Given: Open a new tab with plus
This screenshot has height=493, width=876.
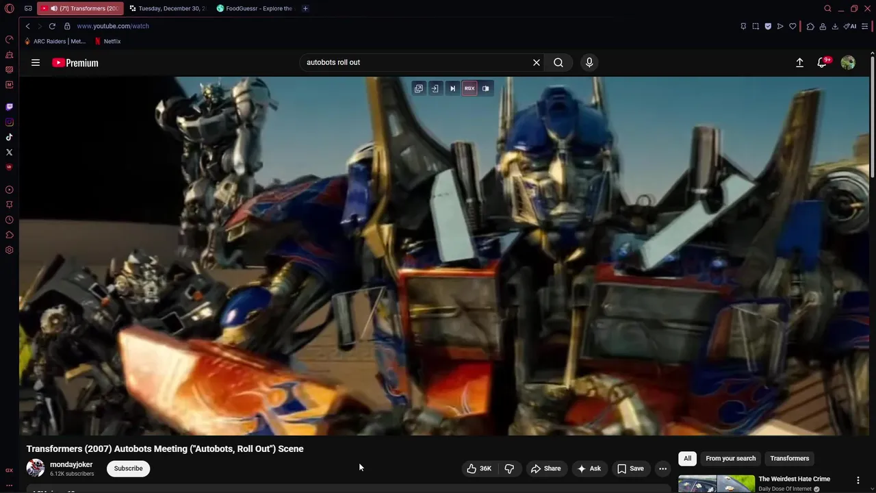Looking at the screenshot, I should [x=305, y=8].
